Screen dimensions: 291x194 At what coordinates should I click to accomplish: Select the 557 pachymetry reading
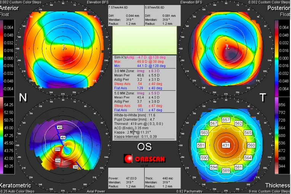[x=226, y=120]
